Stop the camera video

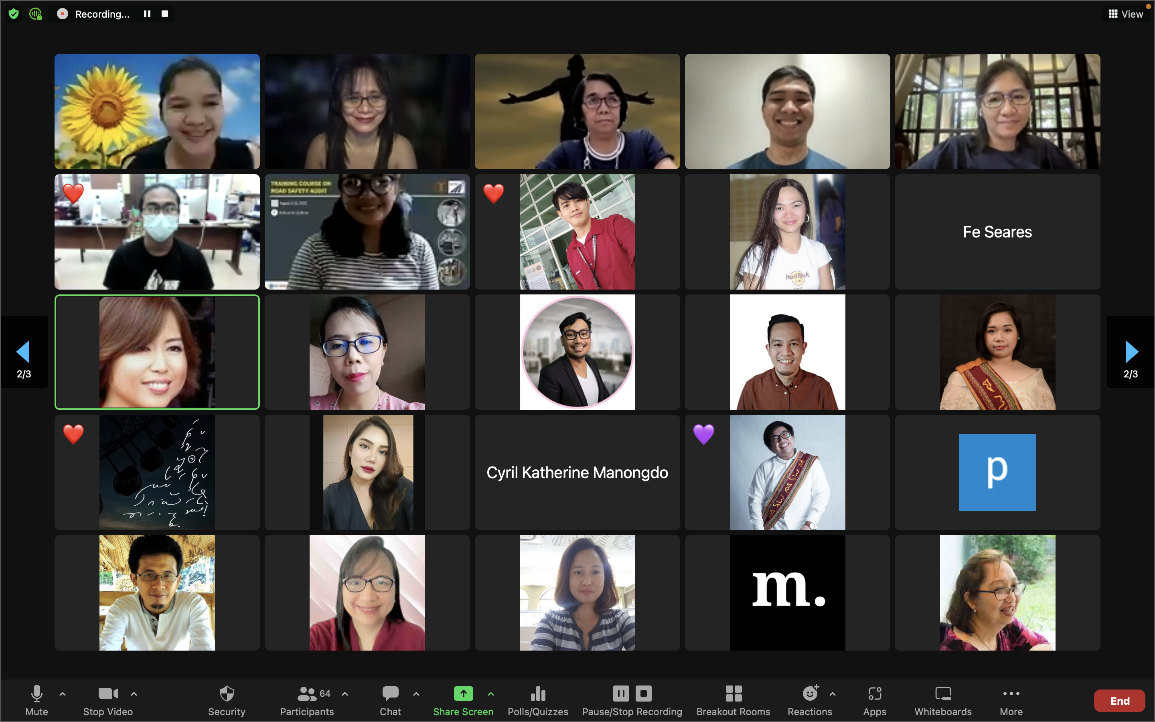coord(108,700)
